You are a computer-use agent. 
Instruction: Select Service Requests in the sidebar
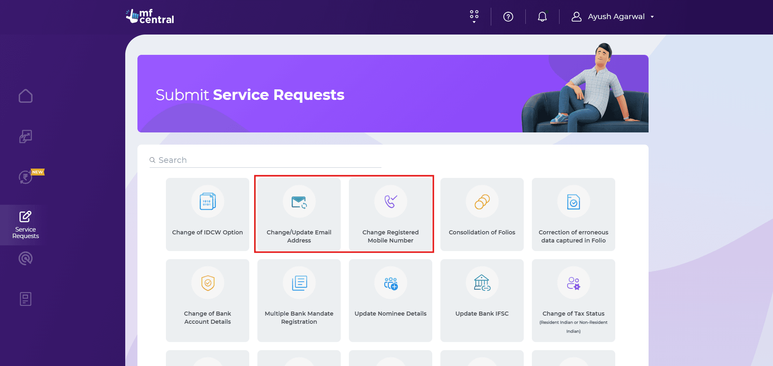click(x=26, y=225)
